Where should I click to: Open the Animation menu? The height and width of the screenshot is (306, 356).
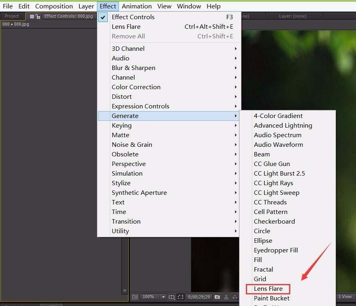(x=137, y=6)
